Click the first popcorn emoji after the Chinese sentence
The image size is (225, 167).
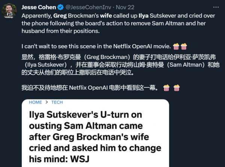tap(166, 88)
